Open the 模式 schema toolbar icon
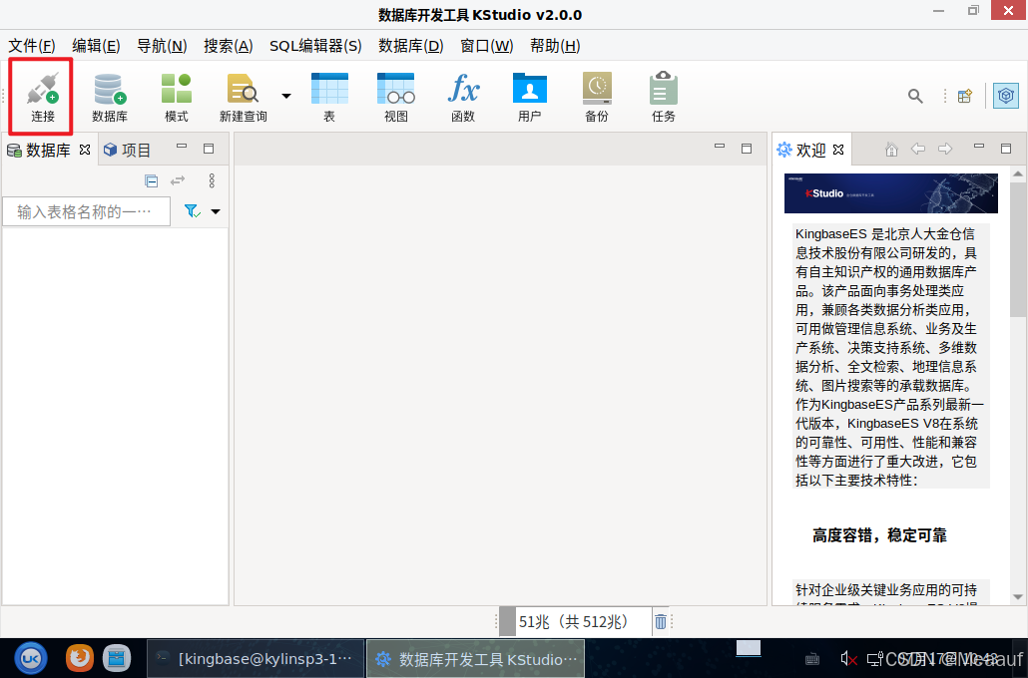The width and height of the screenshot is (1028, 678). click(177, 97)
